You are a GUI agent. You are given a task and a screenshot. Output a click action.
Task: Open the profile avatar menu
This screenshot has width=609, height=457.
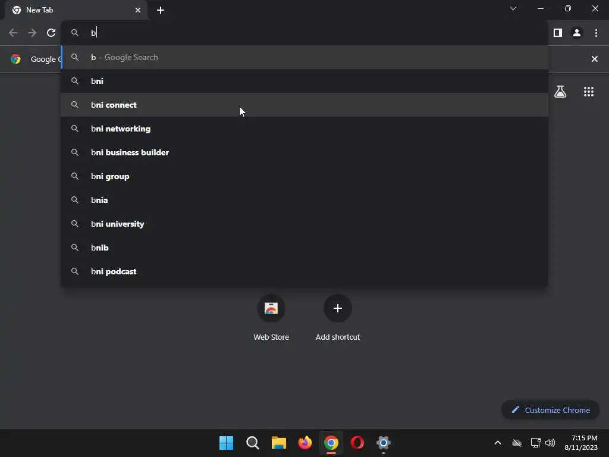[x=577, y=33]
